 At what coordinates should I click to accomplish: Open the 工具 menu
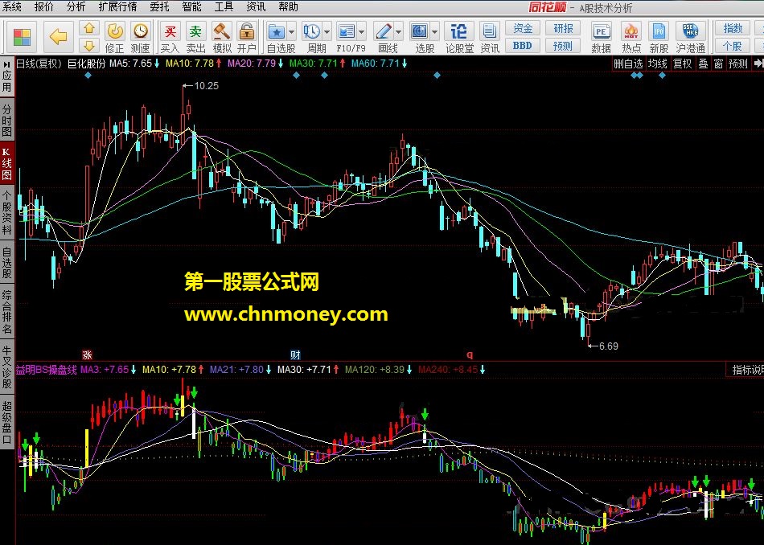(224, 6)
